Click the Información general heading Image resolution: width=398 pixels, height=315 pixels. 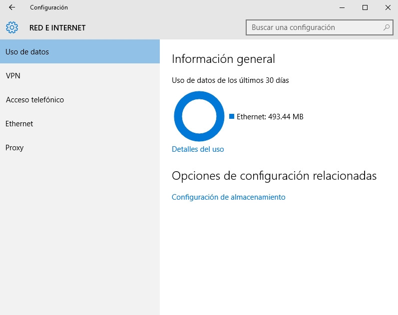(x=223, y=59)
